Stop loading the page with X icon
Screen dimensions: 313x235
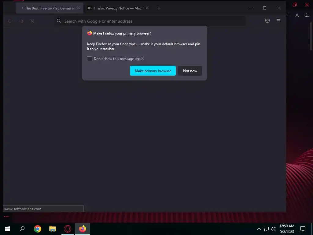(32, 21)
